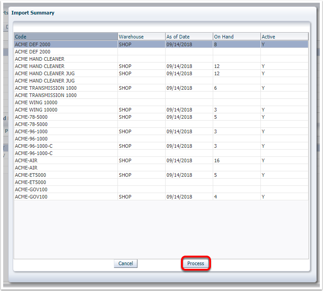Select ACME-GOV100 row with blank warehouse
Viewport: 323px width, 291px height.
(161, 189)
